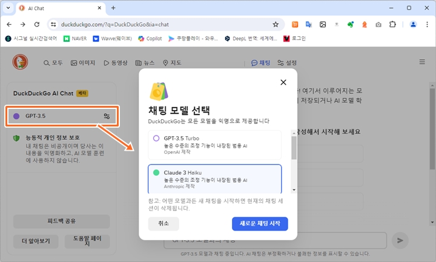
Task: Reload the current page
Action: (37, 24)
